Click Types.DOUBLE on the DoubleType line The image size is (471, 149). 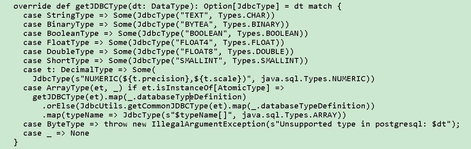point(256,52)
